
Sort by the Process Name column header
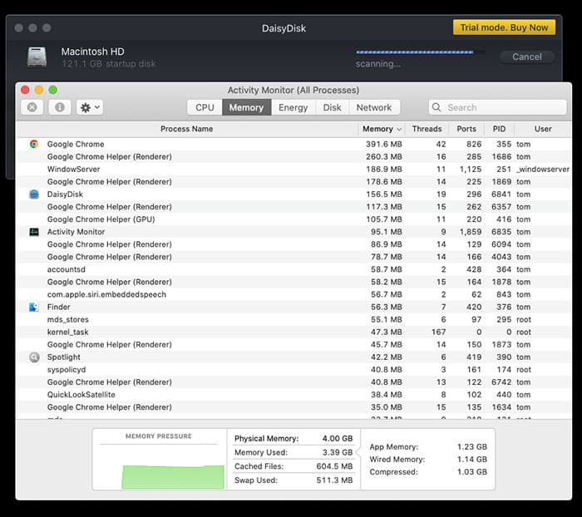click(187, 129)
